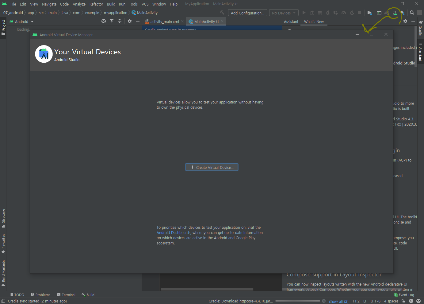Open the LF line separator selector
The height and width of the screenshot is (304, 424).
pyautogui.click(x=365, y=301)
